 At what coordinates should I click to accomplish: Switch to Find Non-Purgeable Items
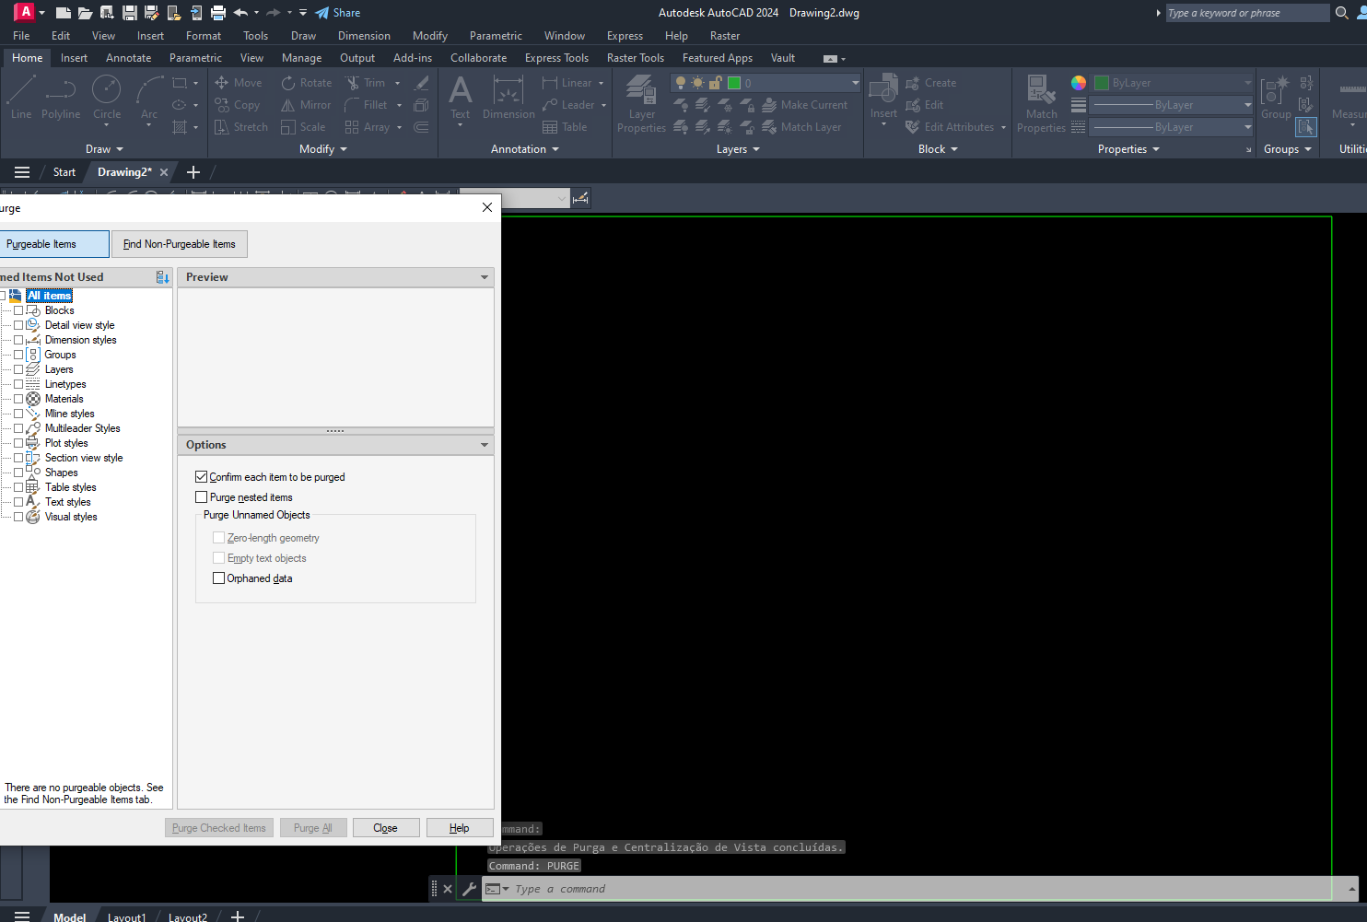coord(180,244)
